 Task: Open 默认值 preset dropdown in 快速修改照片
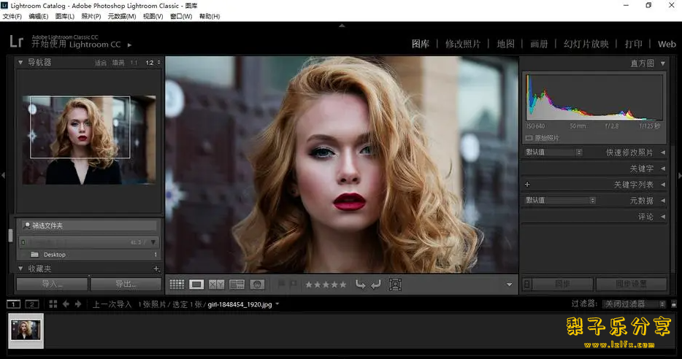553,152
